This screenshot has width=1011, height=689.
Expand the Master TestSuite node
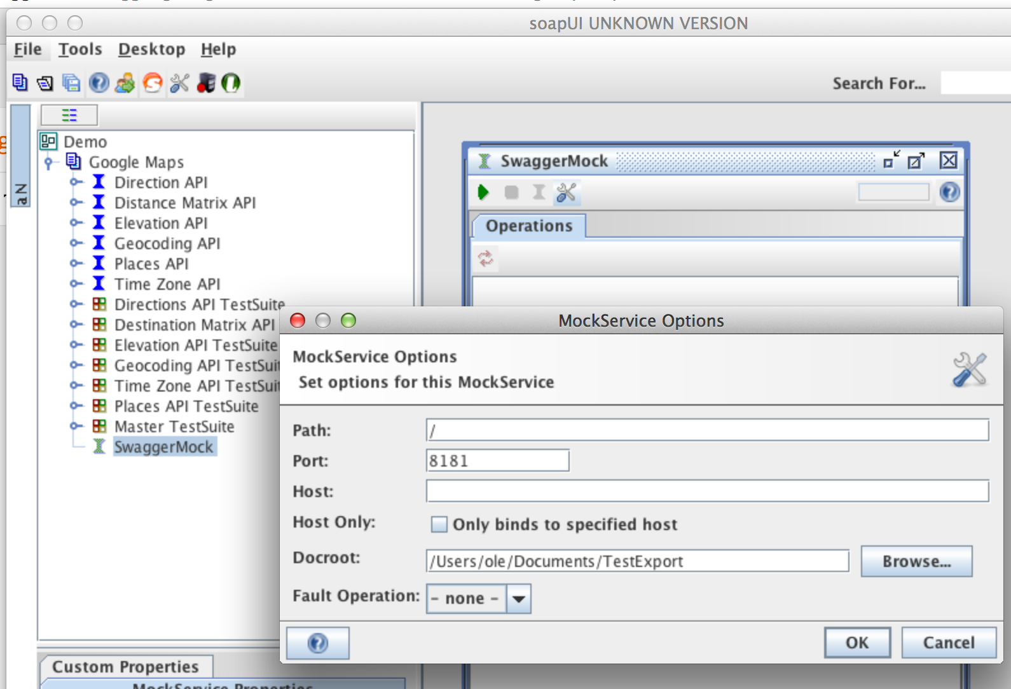76,426
